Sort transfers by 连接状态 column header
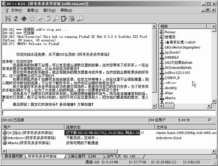 (109, 127)
